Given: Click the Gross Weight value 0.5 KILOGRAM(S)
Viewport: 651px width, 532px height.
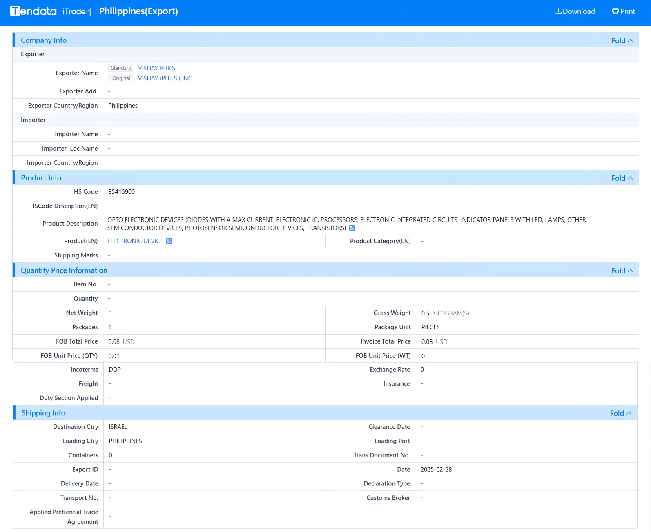Looking at the screenshot, I should click(x=445, y=313).
